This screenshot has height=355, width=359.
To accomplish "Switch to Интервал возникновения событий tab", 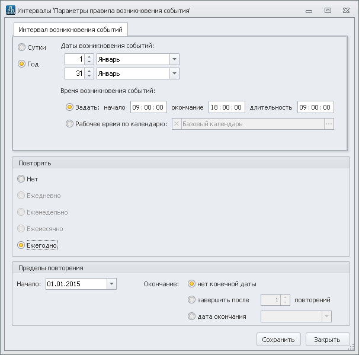I will click(x=70, y=30).
